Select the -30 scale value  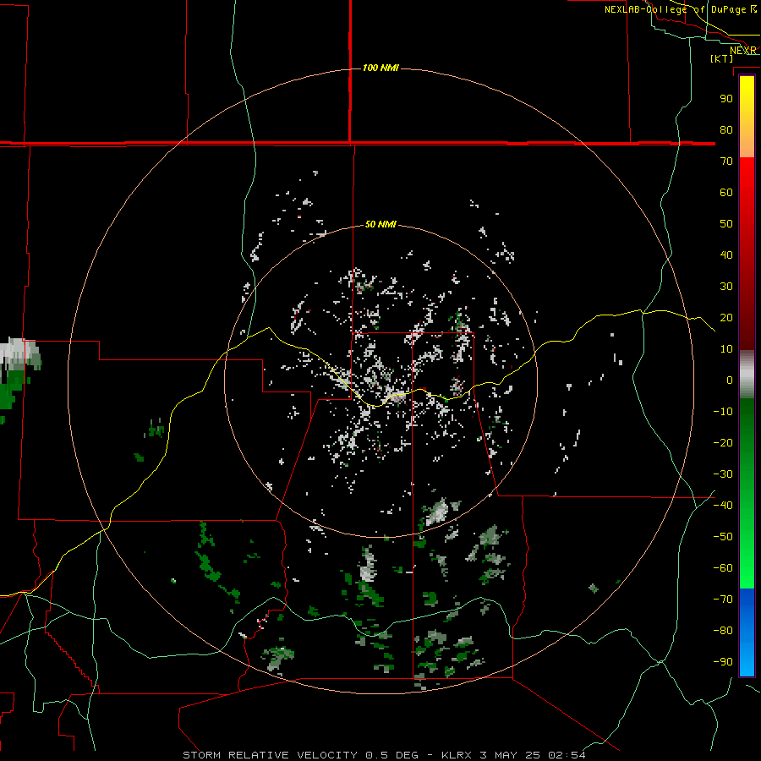pyautogui.click(x=723, y=474)
